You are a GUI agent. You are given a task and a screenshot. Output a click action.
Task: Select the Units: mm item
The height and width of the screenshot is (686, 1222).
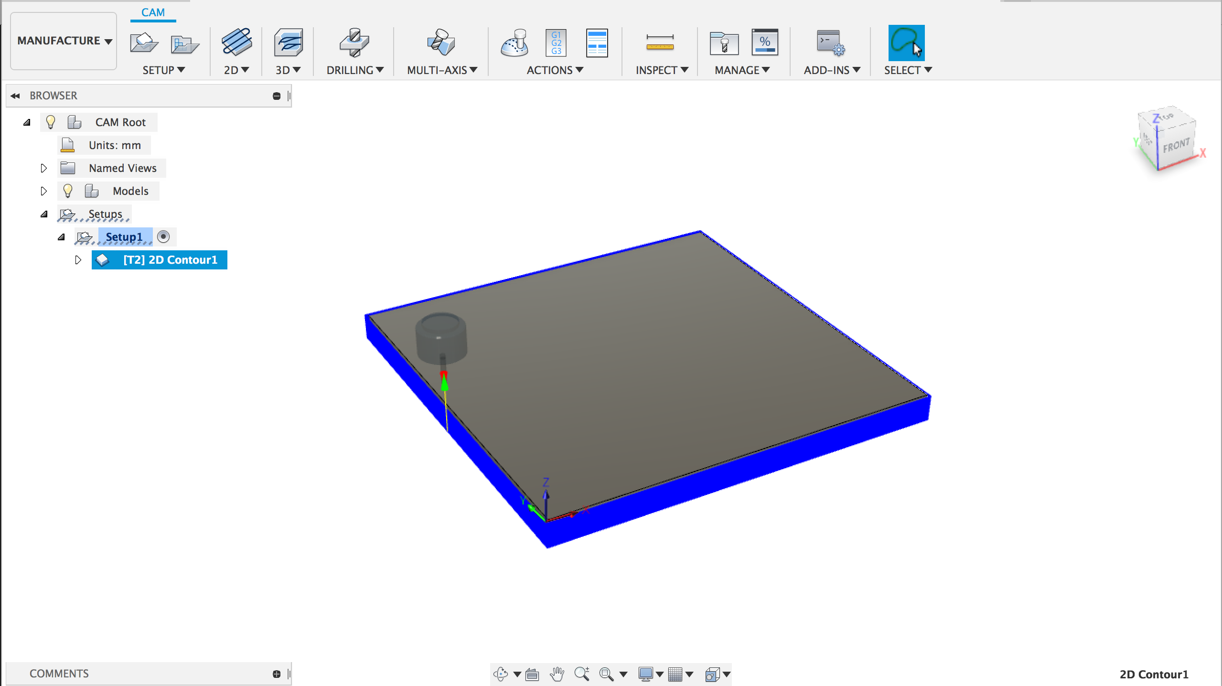115,145
